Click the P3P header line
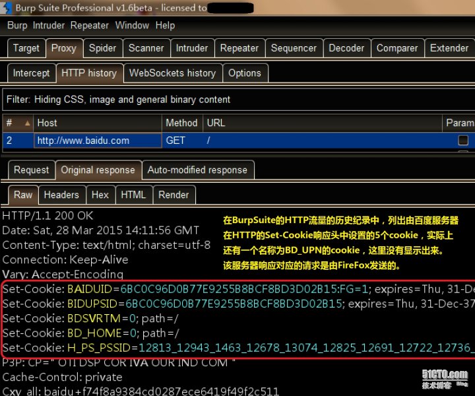 pos(119,363)
